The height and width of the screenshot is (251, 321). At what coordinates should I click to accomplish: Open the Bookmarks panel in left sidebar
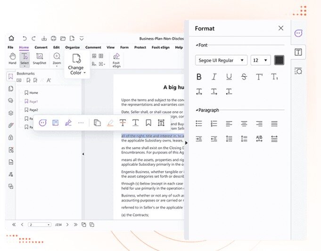pyautogui.click(x=10, y=77)
